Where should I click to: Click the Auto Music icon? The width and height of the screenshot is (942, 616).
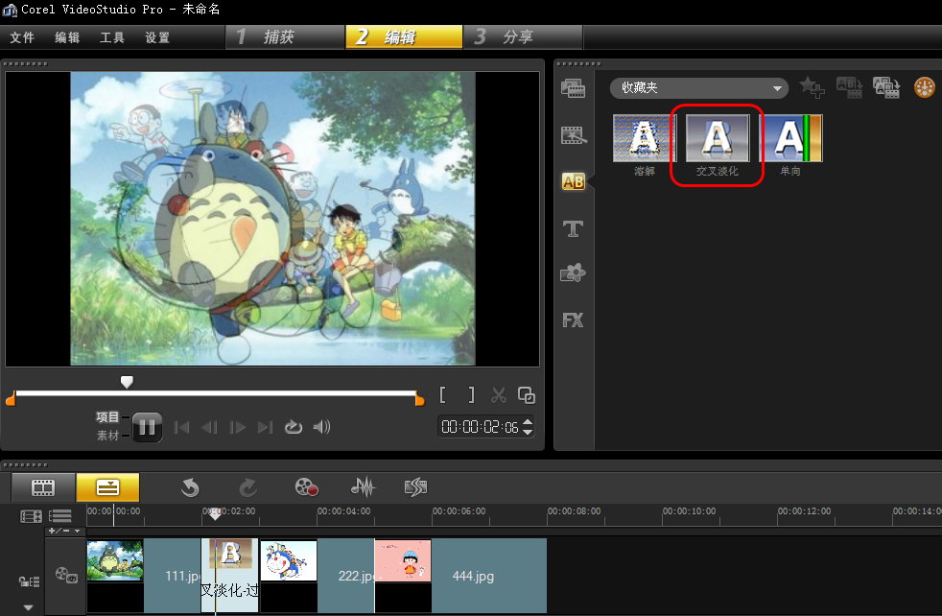tap(415, 487)
